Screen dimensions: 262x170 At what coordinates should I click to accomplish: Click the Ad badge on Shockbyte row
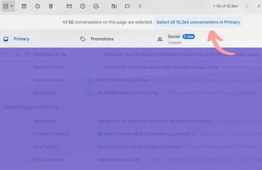90,93
